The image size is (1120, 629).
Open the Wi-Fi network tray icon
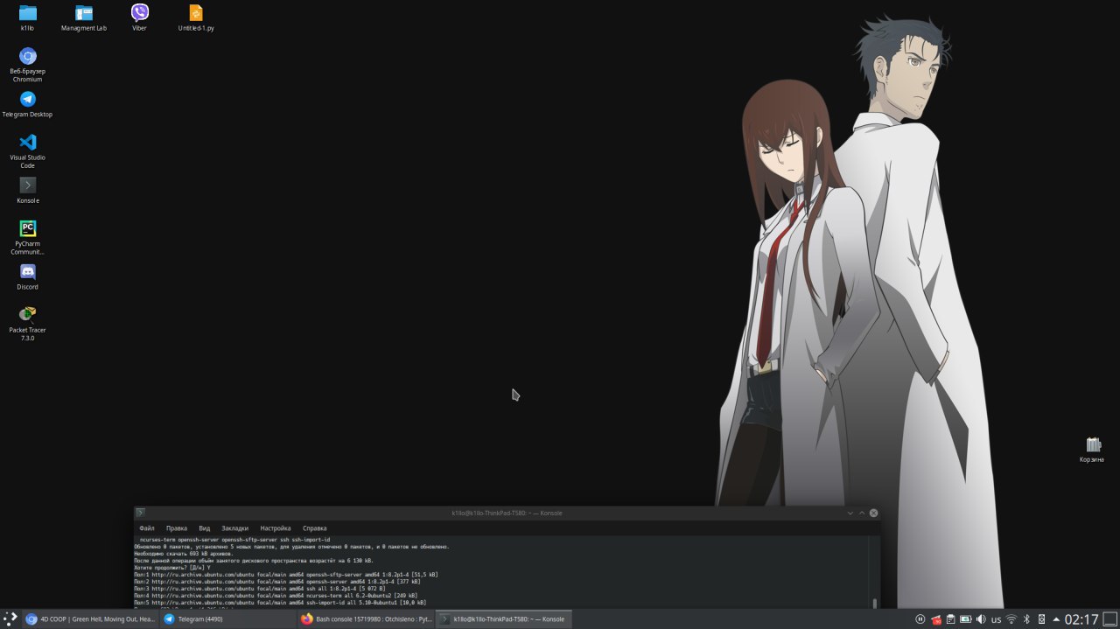pos(1011,619)
